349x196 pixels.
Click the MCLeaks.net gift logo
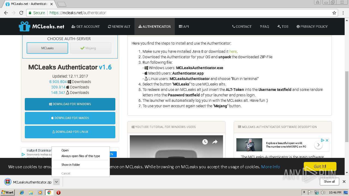point(24,26)
